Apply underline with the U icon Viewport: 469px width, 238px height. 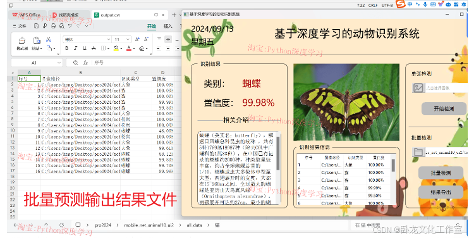click(x=85, y=48)
